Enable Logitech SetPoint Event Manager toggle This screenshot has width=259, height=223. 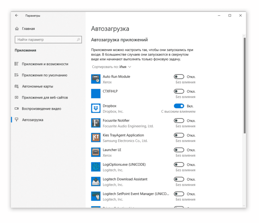pos(179,194)
